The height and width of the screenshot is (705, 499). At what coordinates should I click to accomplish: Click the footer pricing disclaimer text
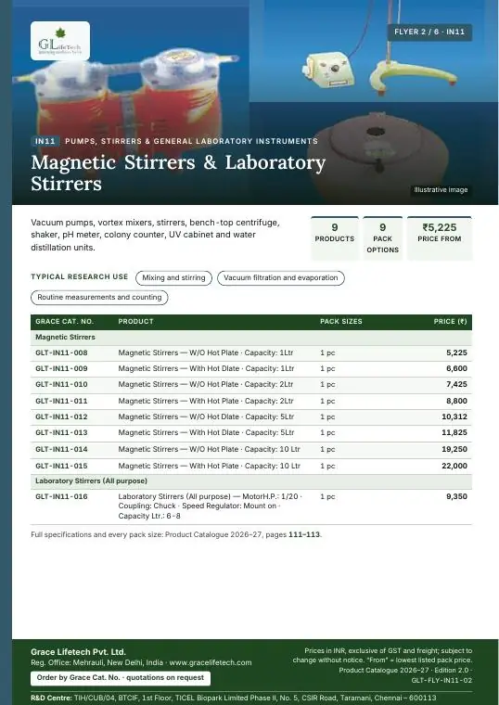click(382, 656)
